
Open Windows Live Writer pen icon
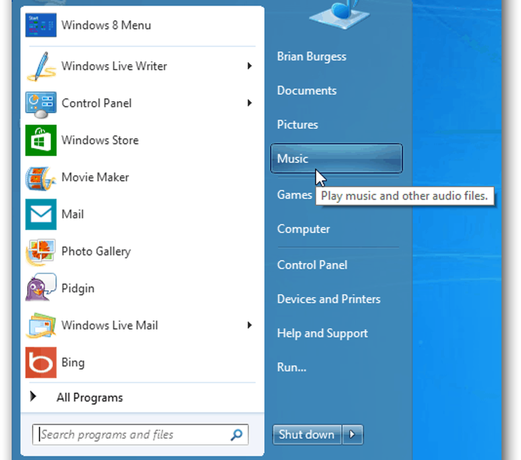pyautogui.click(x=41, y=66)
